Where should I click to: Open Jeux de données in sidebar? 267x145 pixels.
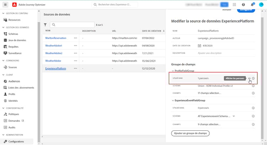17,40
